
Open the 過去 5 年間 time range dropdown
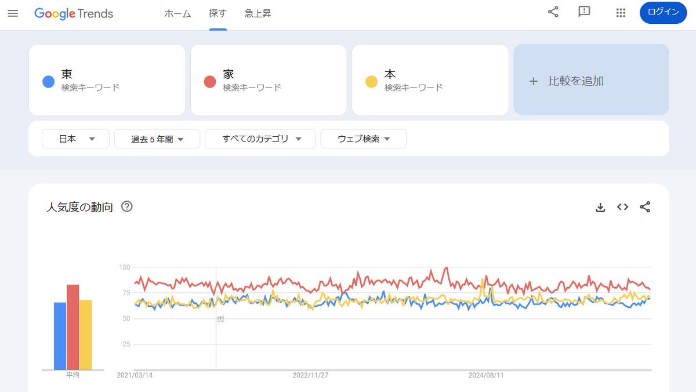(157, 139)
